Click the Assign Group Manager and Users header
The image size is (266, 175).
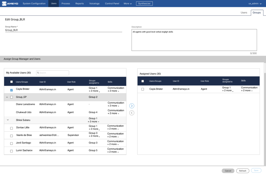(x=22, y=59)
